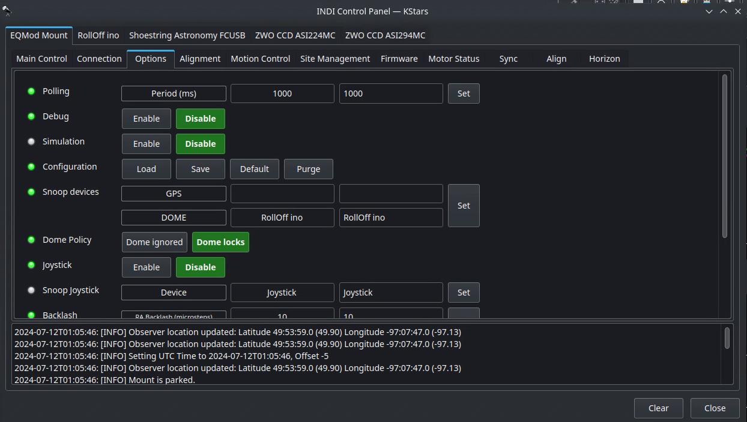Enable Simulation mode
The height and width of the screenshot is (422, 747).
(x=147, y=144)
